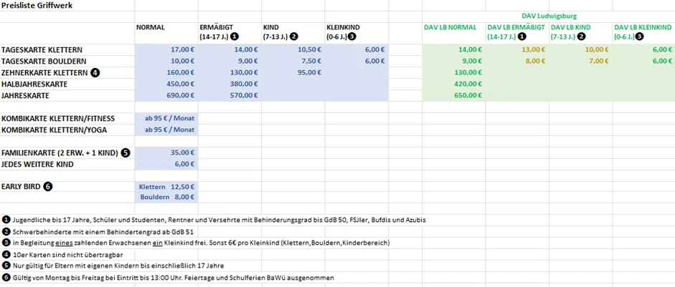Select the 690,00 € Jahreskarte normal price cell

pyautogui.click(x=166, y=95)
